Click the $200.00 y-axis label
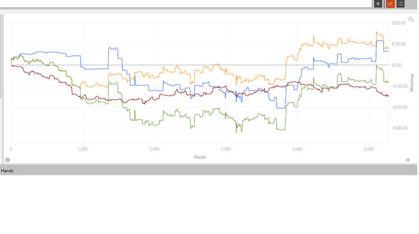Screen dimensions: 419x234 399,23
